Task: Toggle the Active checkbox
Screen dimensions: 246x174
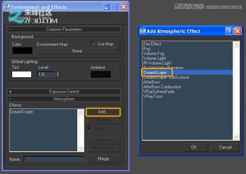Action: click(x=90, y=128)
